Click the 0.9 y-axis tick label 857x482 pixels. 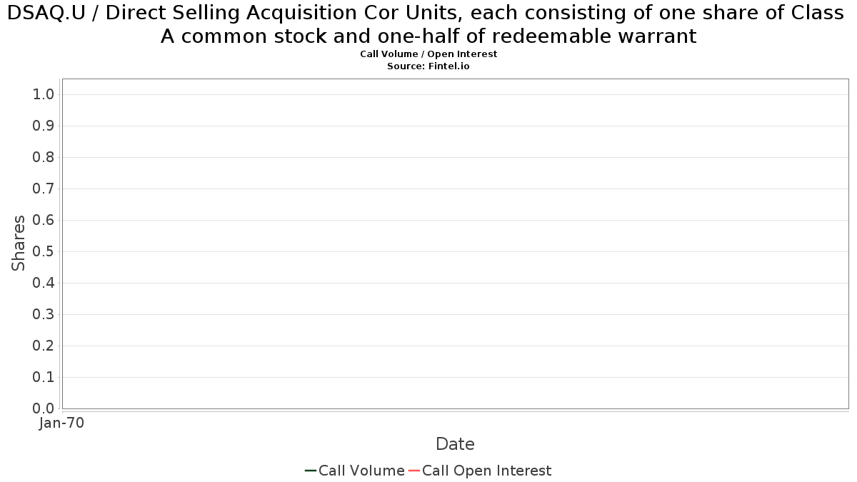click(x=44, y=126)
